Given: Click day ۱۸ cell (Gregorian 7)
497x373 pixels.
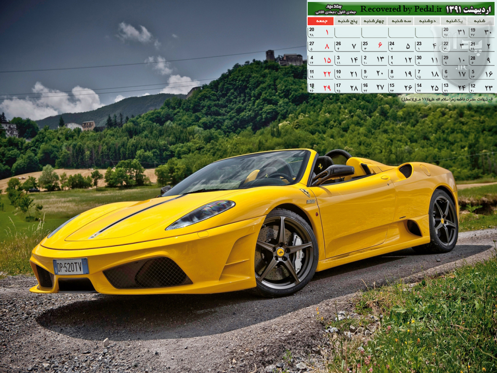Looking at the screenshot, I should point(428,74).
